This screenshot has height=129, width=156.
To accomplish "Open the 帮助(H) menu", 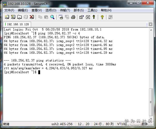I will coord(106,10).
